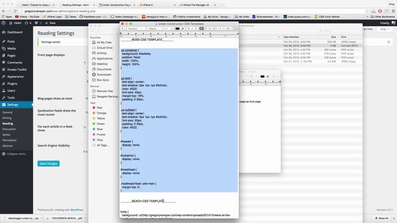Open Users in WordPress sidebar
The width and height of the screenshot is (397, 223).
tap(11, 90)
